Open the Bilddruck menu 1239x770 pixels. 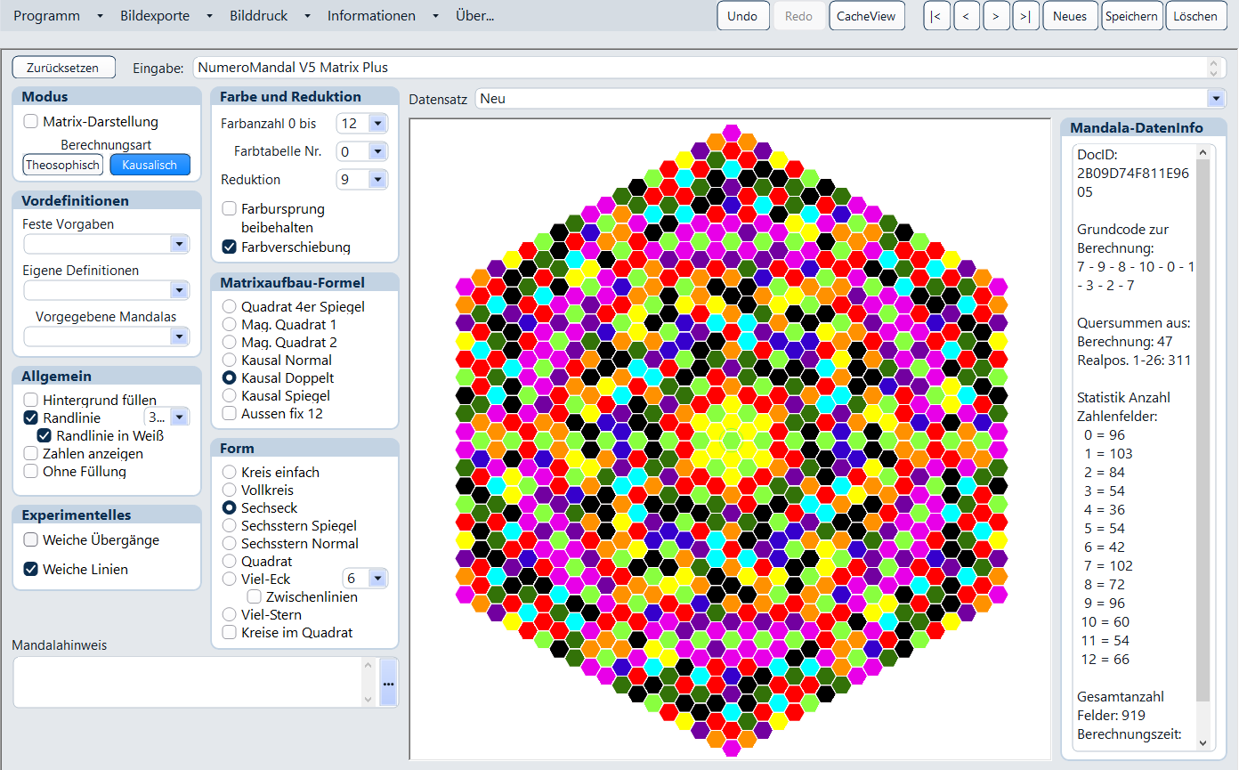pyautogui.click(x=258, y=16)
